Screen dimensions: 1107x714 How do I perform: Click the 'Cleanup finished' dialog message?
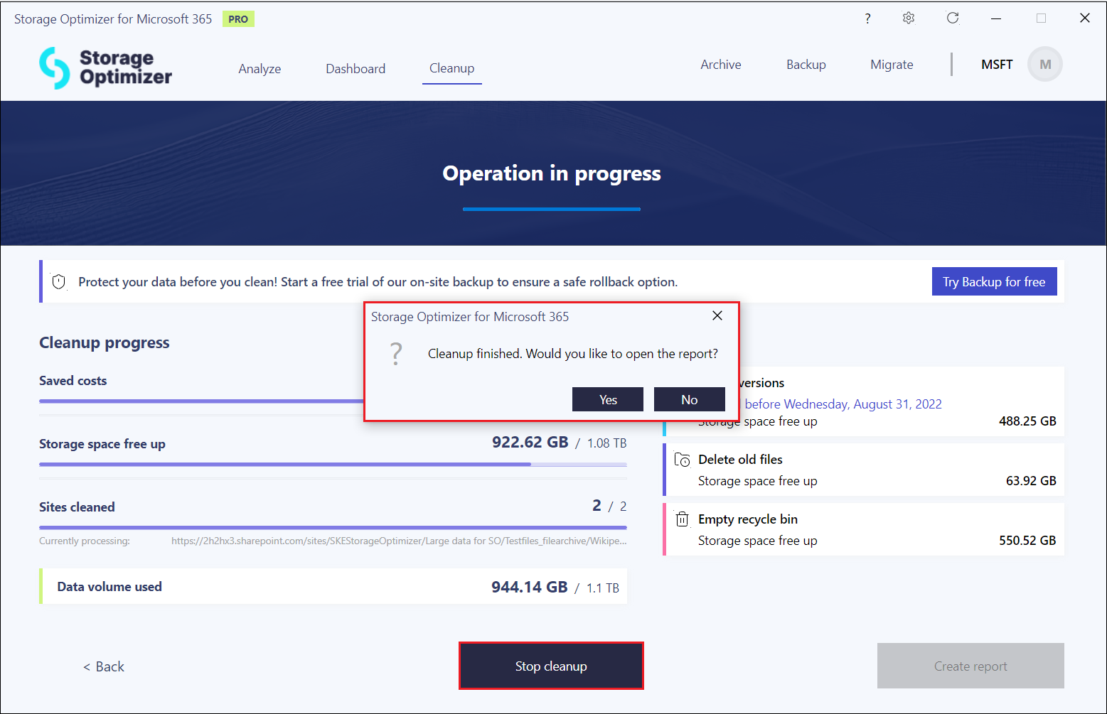click(x=573, y=354)
